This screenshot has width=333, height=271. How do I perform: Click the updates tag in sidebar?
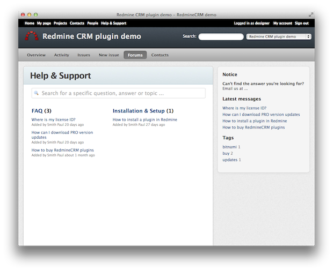(230, 160)
